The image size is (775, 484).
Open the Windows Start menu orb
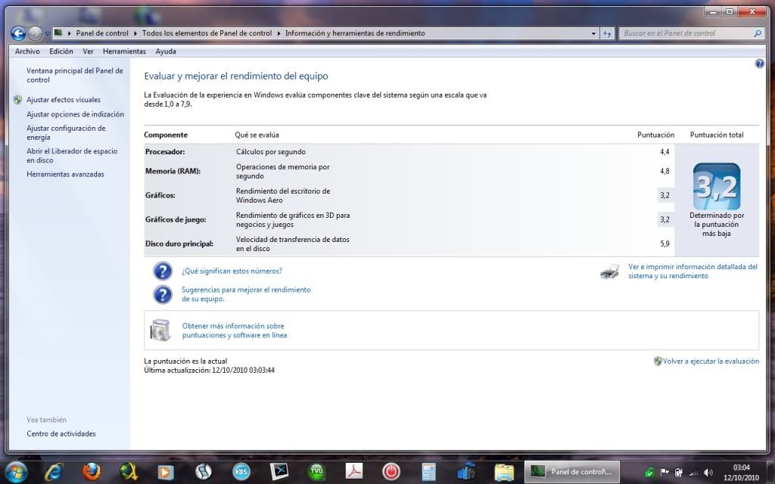pyautogui.click(x=15, y=472)
